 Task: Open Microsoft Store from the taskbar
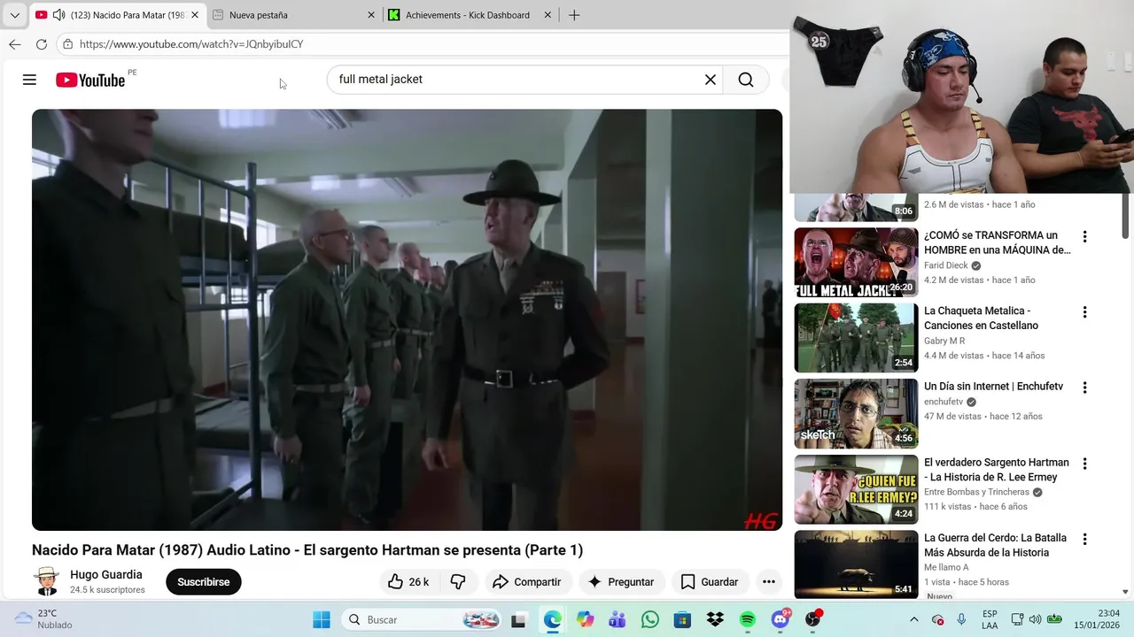[682, 619]
